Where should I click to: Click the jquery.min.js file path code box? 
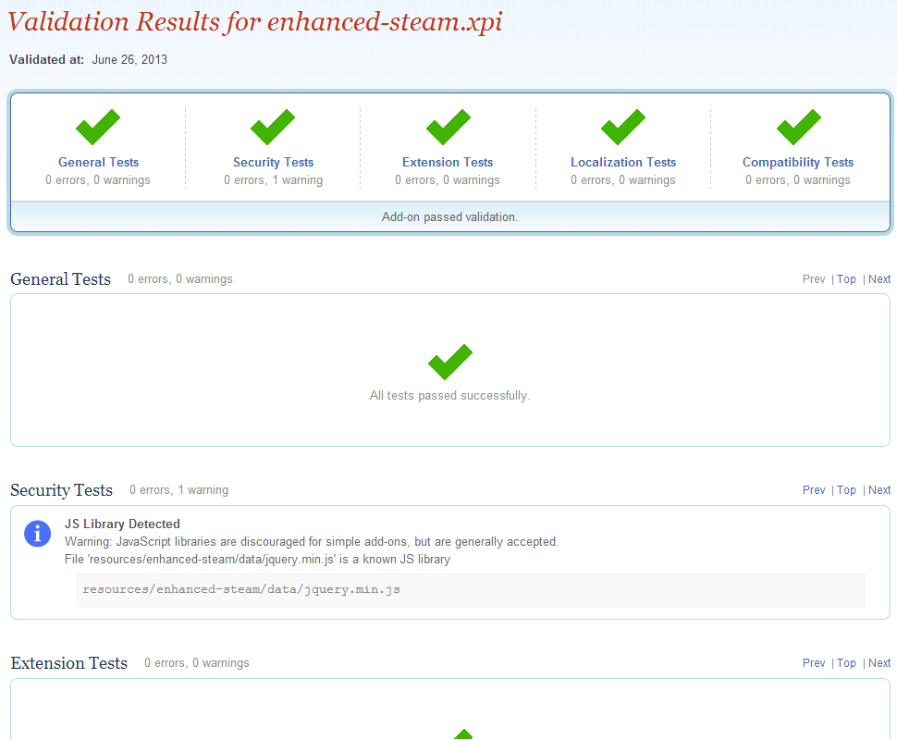click(471, 589)
